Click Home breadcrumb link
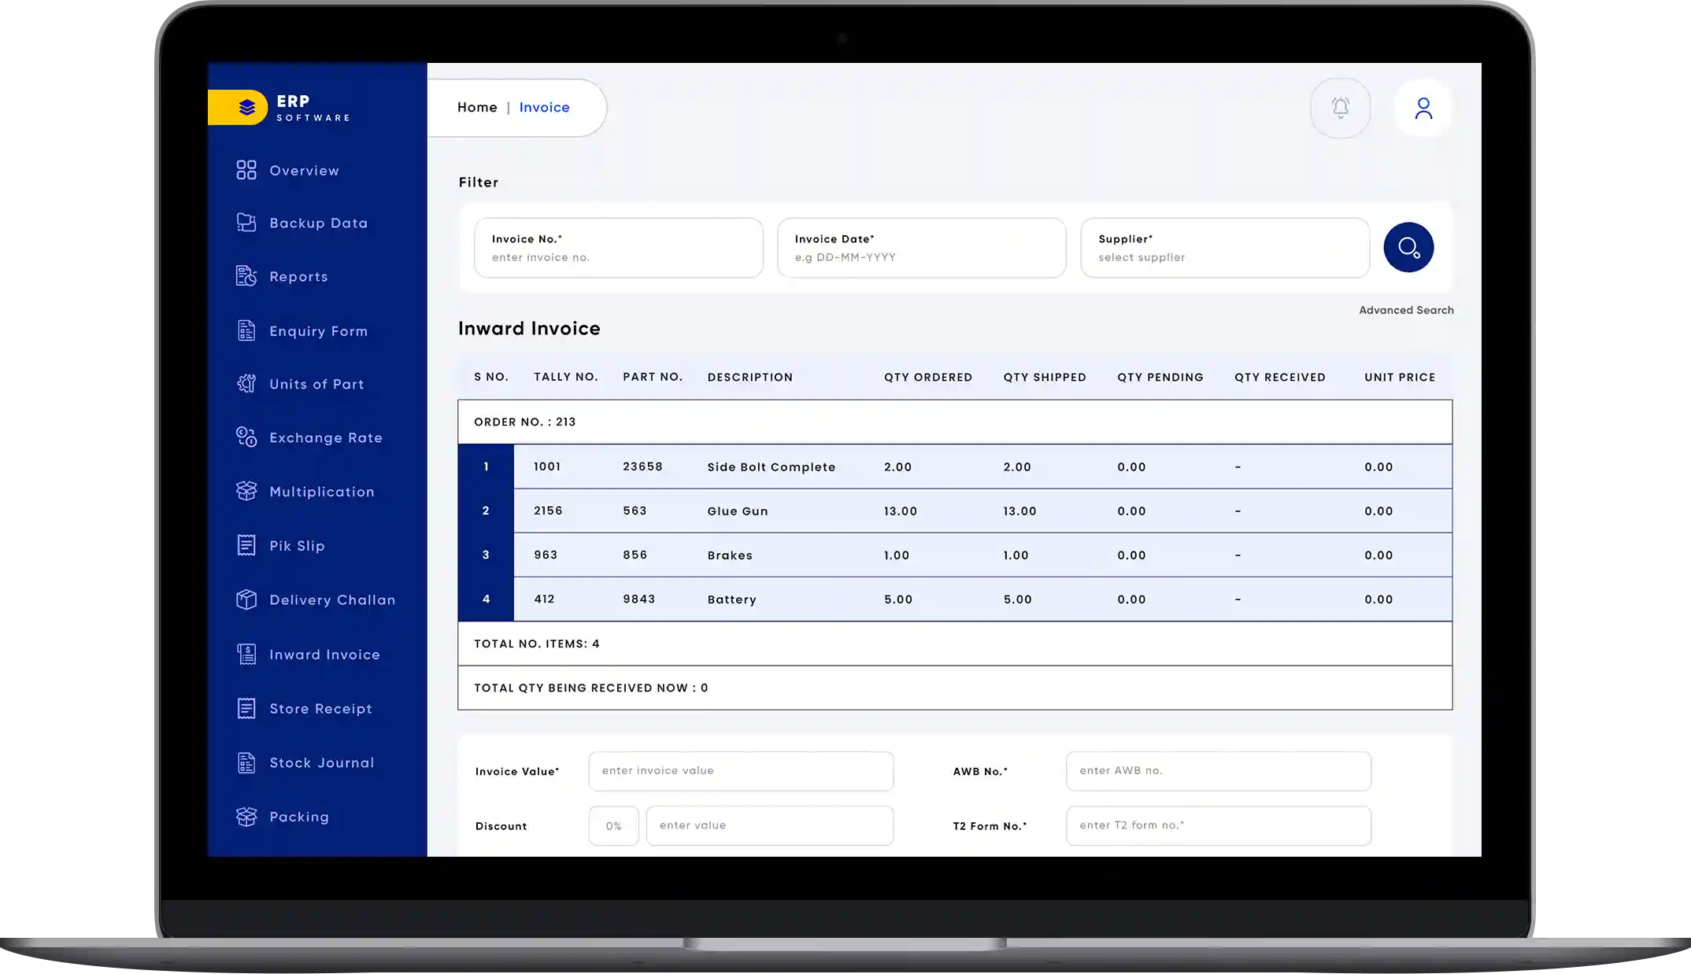The width and height of the screenshot is (1691, 974). [x=477, y=107]
